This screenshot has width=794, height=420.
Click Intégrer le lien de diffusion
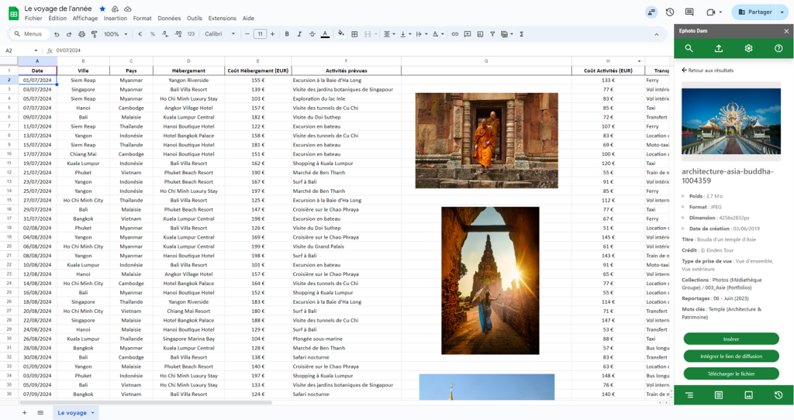click(x=730, y=356)
